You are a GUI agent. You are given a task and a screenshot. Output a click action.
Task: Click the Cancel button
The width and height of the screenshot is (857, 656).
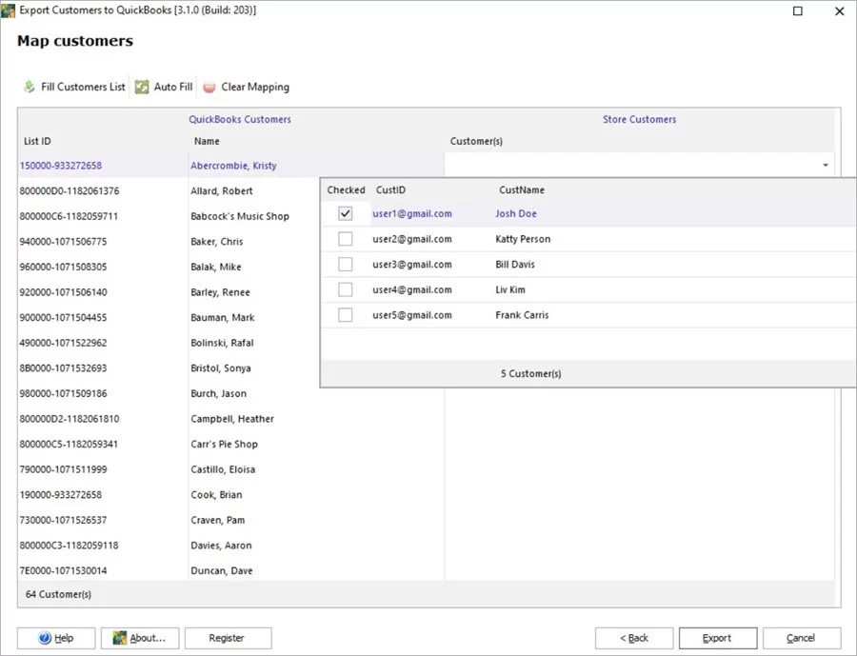[802, 638]
